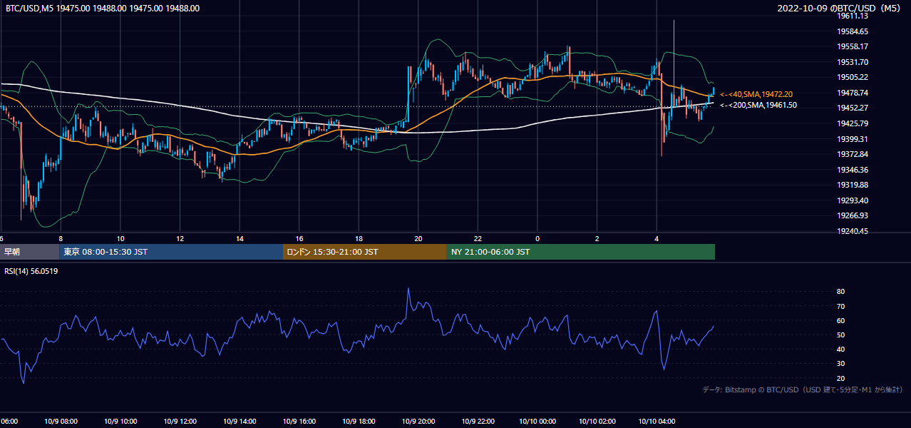Click RSI axis level 20
The height and width of the screenshot is (428, 911).
click(841, 378)
